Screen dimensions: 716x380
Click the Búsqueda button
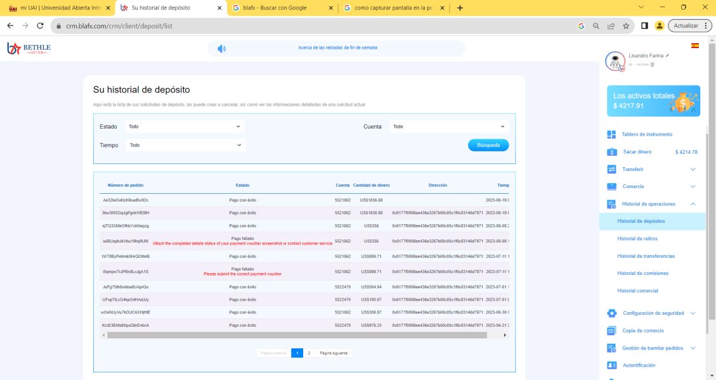[x=488, y=145]
